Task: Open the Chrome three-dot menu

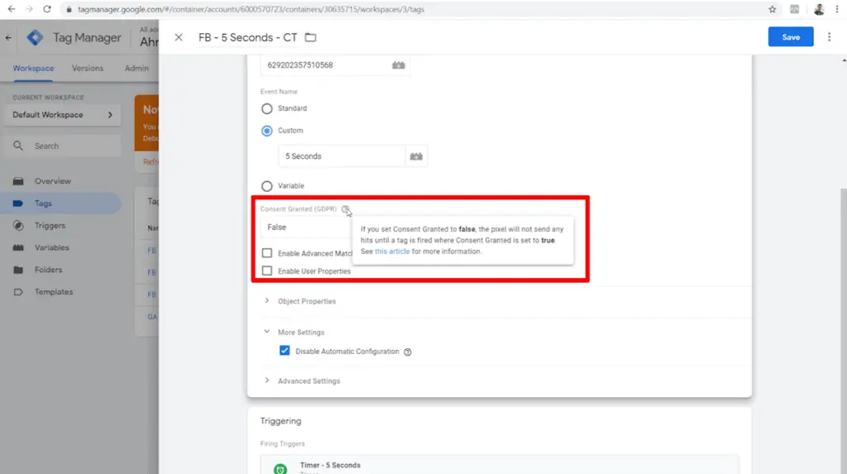Action: coord(837,9)
